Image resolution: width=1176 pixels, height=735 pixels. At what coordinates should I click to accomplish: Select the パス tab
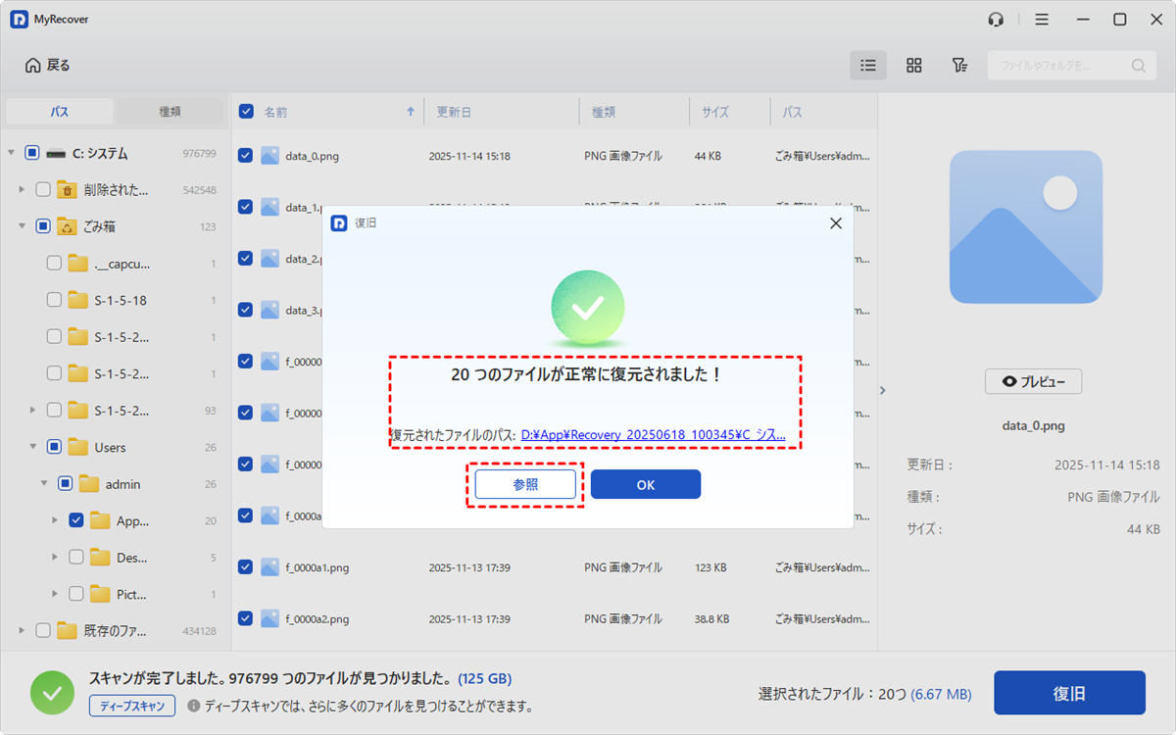[x=60, y=112]
